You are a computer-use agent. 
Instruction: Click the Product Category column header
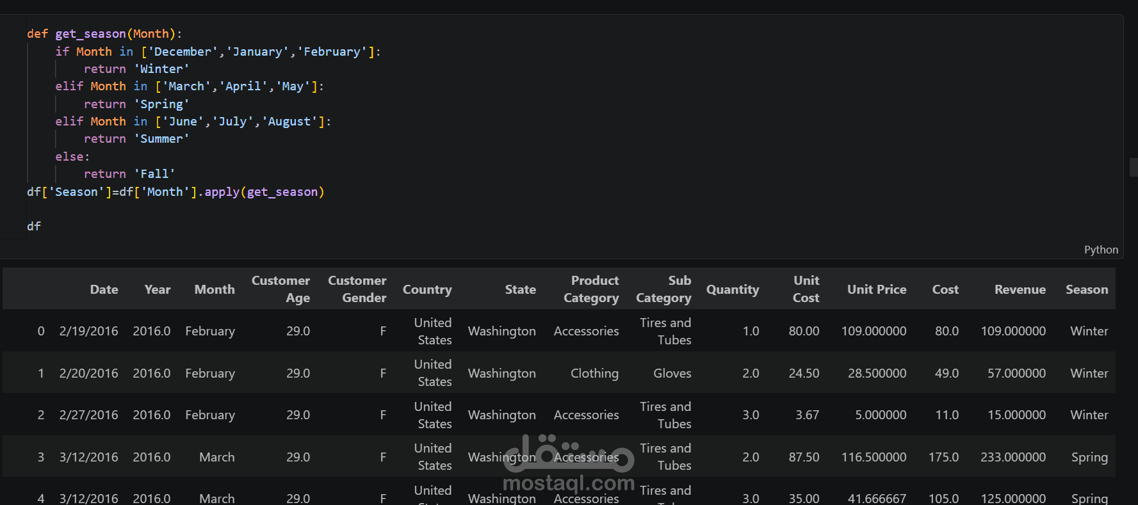tap(591, 289)
